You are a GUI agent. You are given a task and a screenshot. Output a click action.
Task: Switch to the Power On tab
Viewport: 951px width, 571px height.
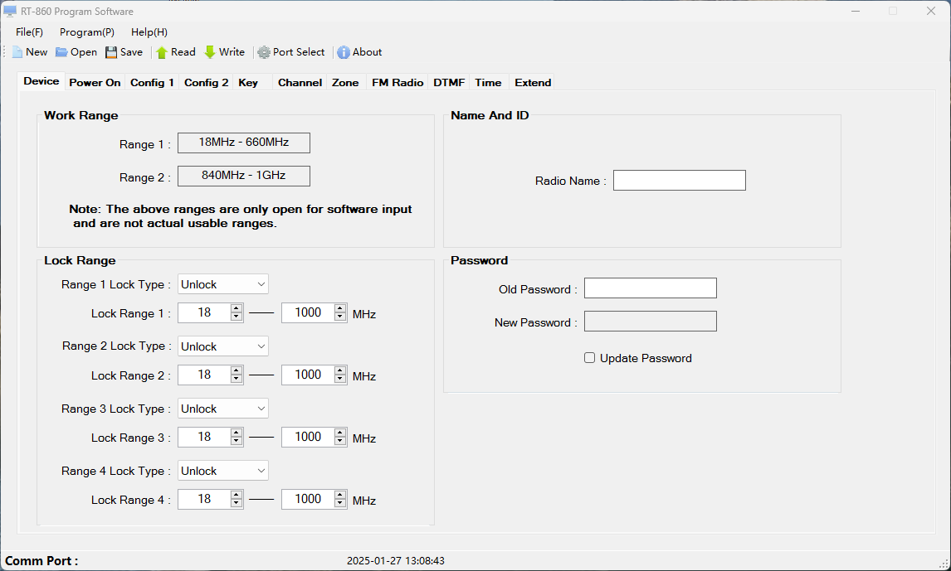tap(95, 82)
